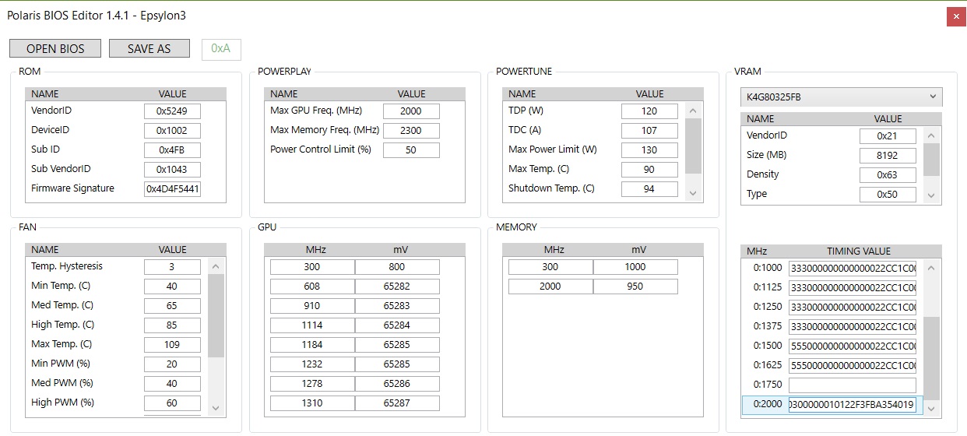Click the SAVE AS button
Screen dimensions: 967x436
coord(149,48)
